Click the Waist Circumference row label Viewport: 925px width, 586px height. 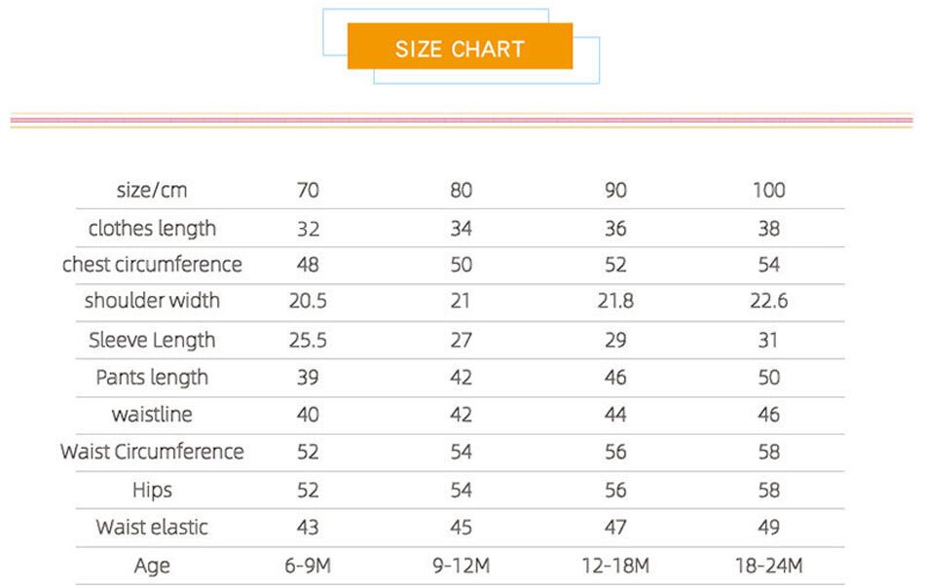click(x=152, y=452)
